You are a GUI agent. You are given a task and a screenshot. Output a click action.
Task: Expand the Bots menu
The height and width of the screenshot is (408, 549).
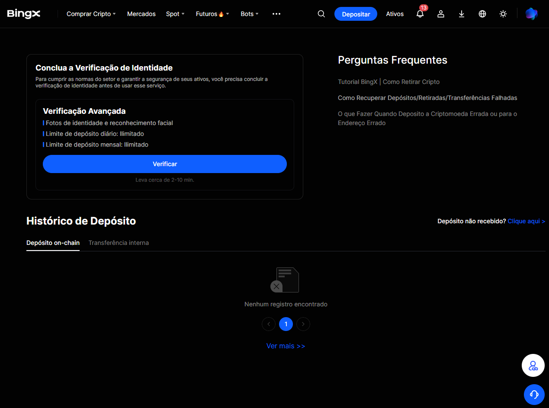point(250,14)
